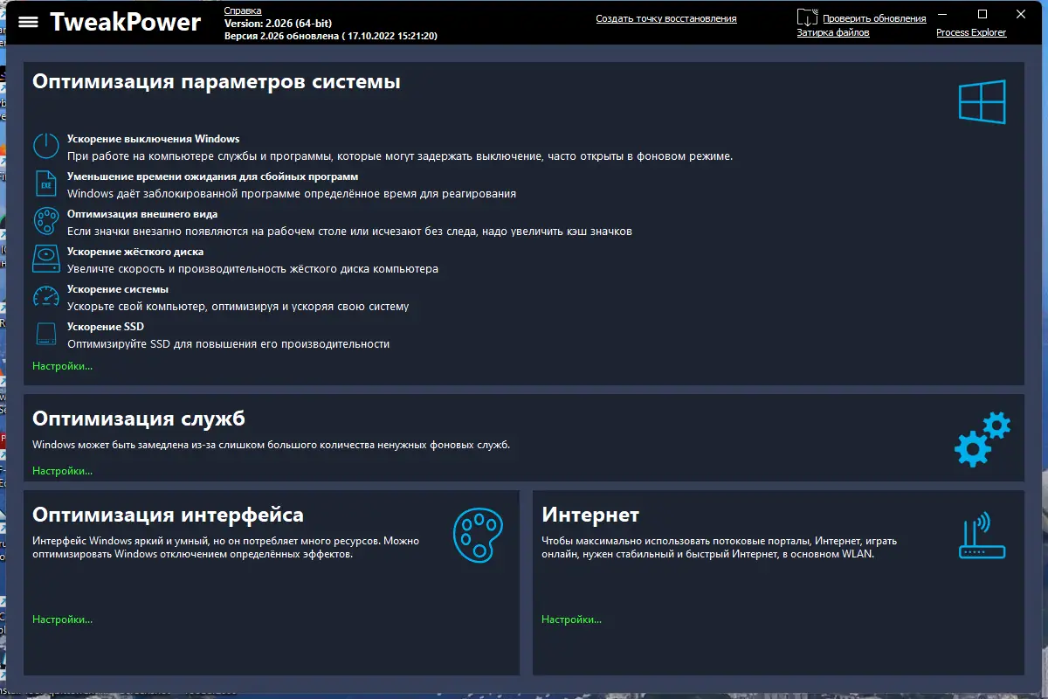The width and height of the screenshot is (1048, 699).
Task: Click the palette icon beside Оптимизация внешнего вида
Action: pyautogui.click(x=45, y=221)
